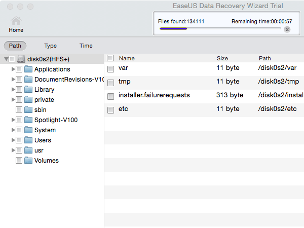Tick the Spotlight-V100 checkbox
Screen dimensions: 304x228
click(19, 120)
